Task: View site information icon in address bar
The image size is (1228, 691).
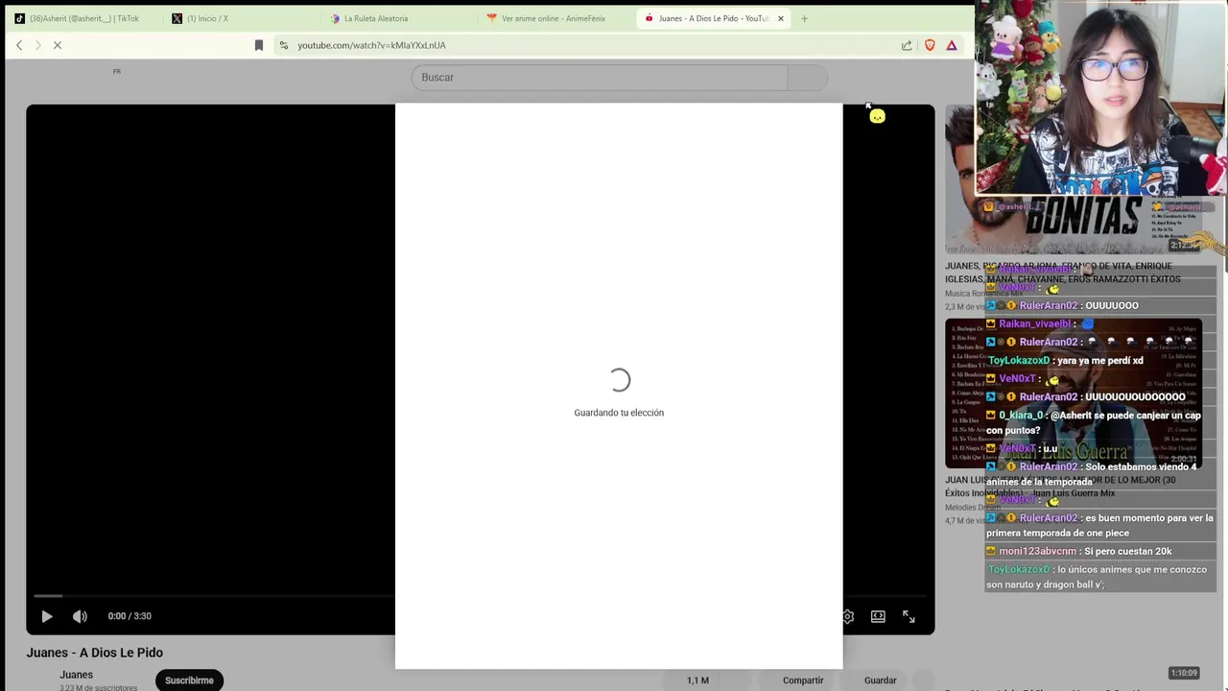Action: [284, 45]
